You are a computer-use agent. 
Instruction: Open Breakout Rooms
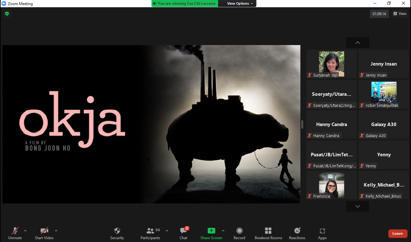(268, 233)
